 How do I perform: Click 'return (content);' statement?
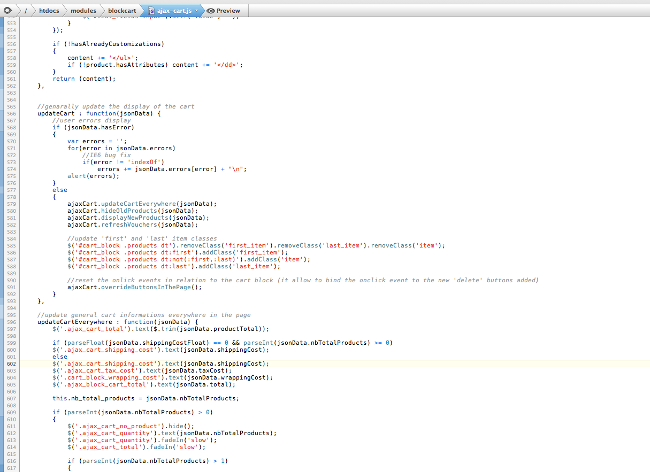coord(83,79)
